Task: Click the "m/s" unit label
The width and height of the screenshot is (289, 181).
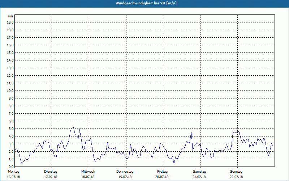Action: point(11,16)
